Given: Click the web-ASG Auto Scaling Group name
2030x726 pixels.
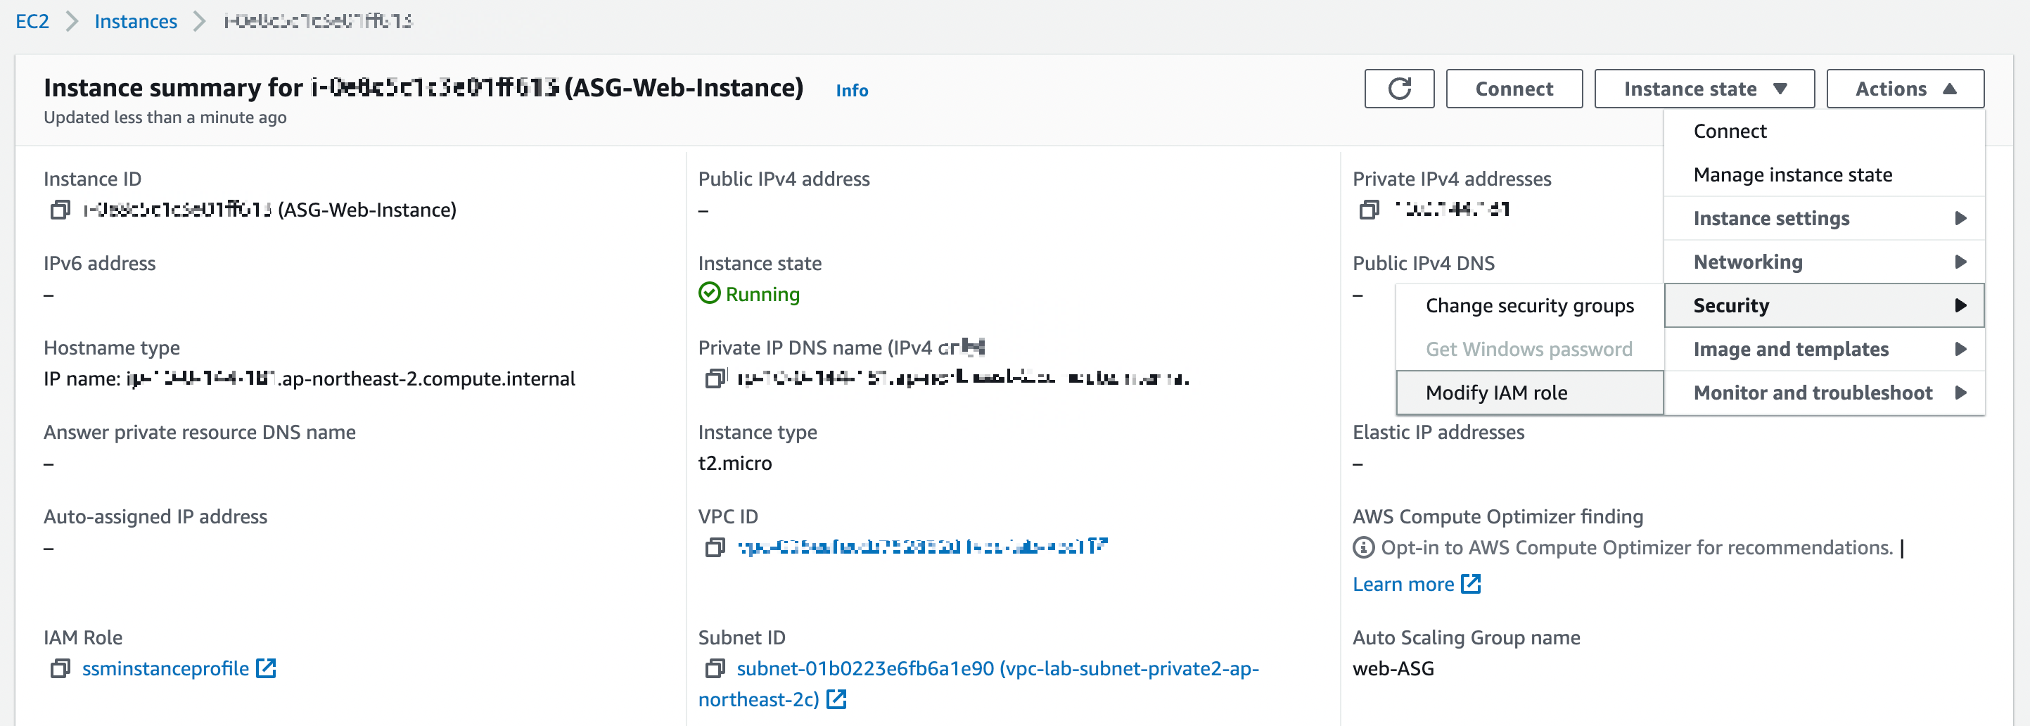Looking at the screenshot, I should pyautogui.click(x=1393, y=668).
